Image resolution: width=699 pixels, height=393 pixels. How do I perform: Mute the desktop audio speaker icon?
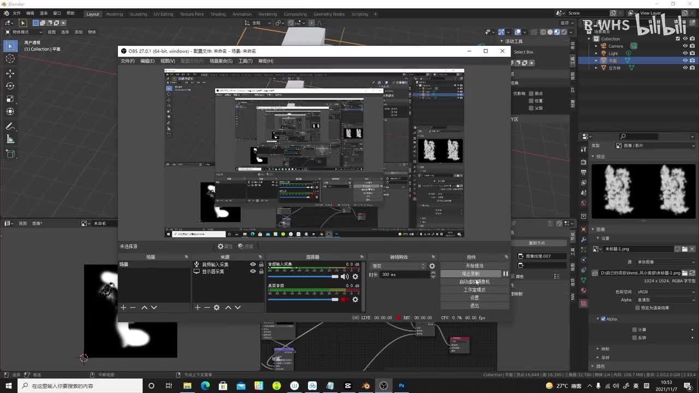tap(345, 299)
